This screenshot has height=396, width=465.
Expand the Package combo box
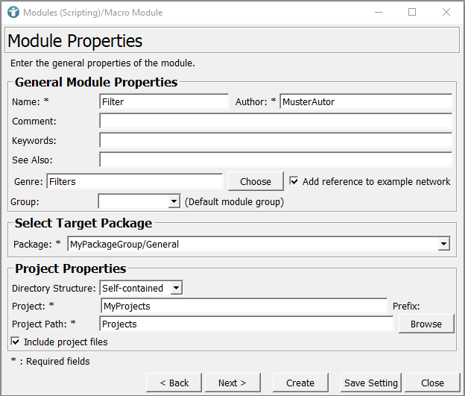[444, 244]
